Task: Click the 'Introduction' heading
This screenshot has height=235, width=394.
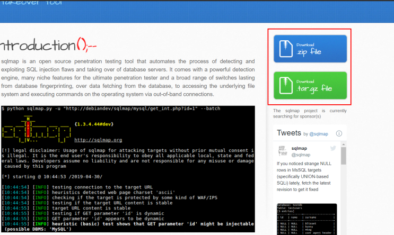Action: (48, 45)
